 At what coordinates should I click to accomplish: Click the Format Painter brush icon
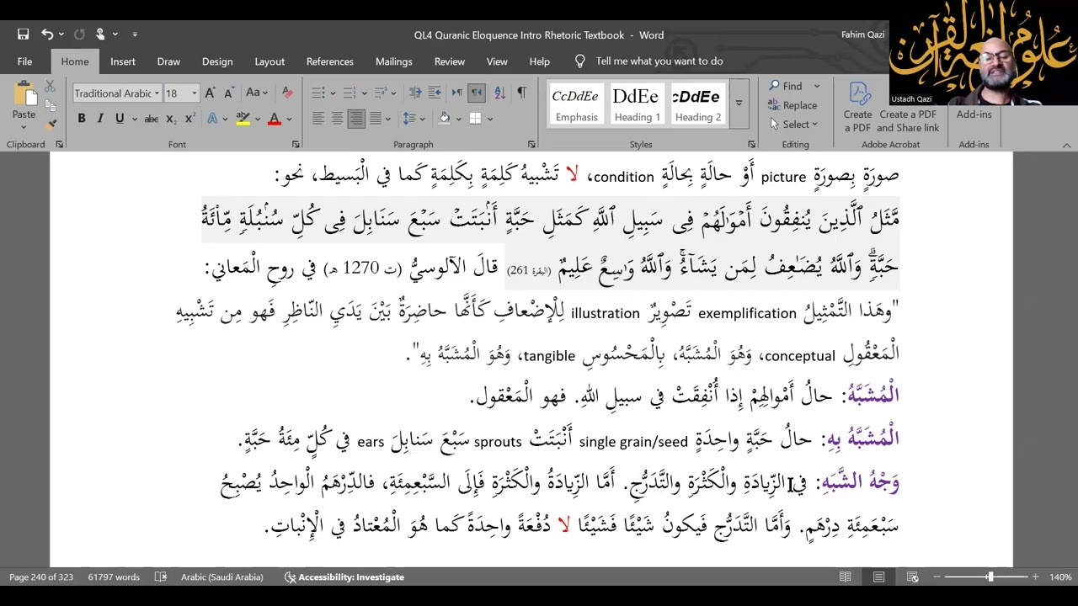tap(51, 125)
